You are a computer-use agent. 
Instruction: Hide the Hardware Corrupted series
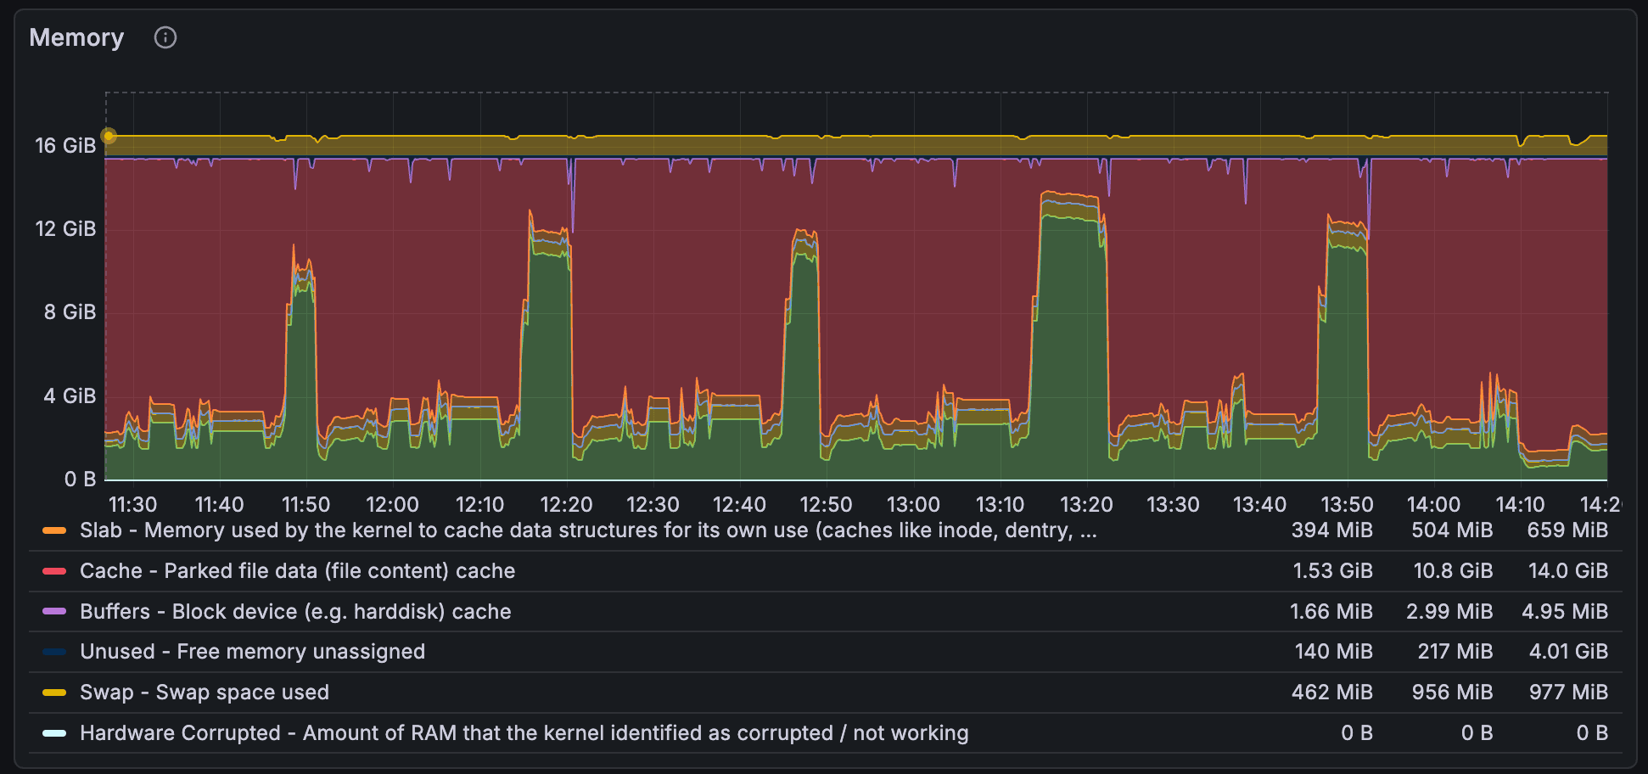pyautogui.click(x=339, y=732)
